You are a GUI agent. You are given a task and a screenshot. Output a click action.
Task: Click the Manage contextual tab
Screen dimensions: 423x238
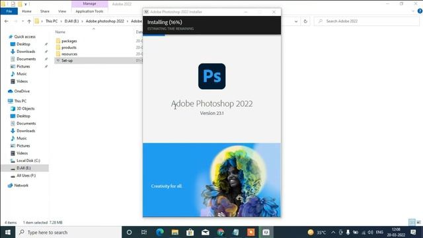[90, 4]
